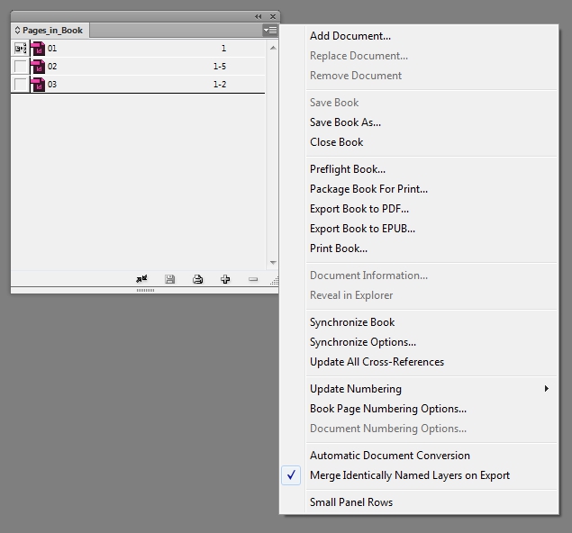572x533 pixels.
Task: Click the panel resize grip at bottom corner
Action: tap(275, 281)
